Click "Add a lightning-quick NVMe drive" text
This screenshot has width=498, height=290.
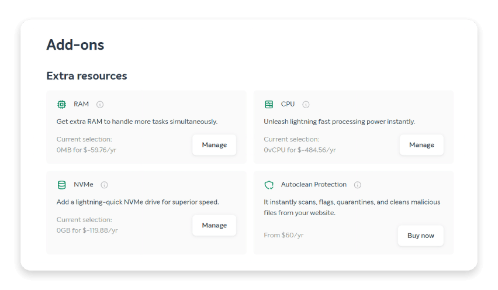point(138,202)
